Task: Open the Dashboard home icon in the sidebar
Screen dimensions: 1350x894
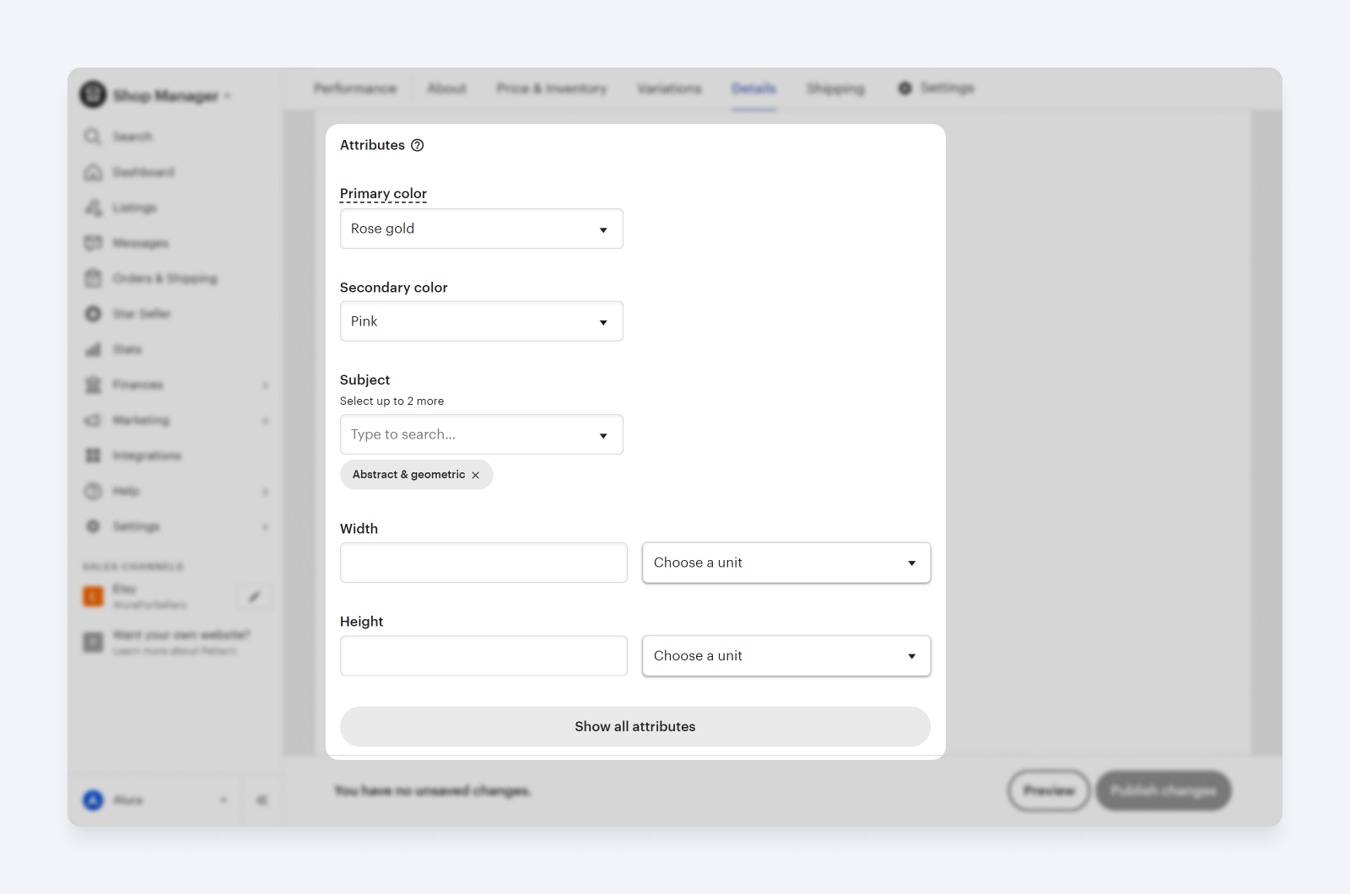Action: [x=93, y=172]
